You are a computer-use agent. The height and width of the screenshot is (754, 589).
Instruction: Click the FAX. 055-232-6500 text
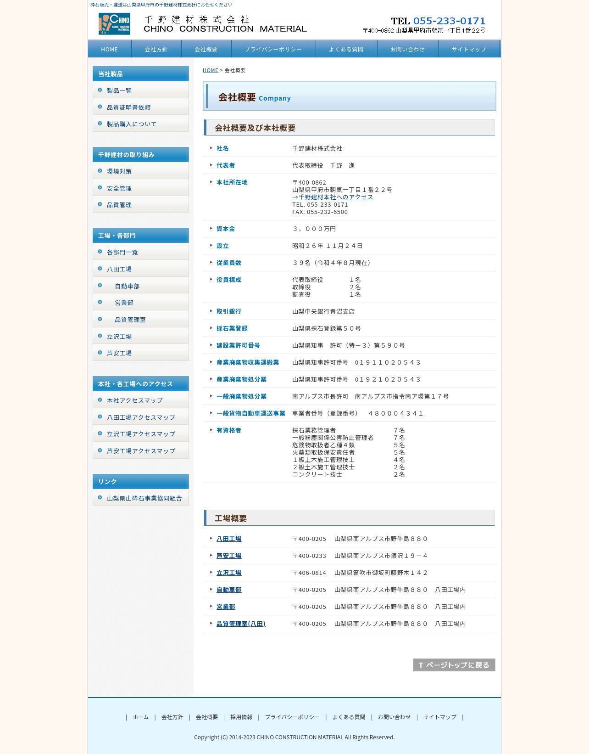point(320,212)
